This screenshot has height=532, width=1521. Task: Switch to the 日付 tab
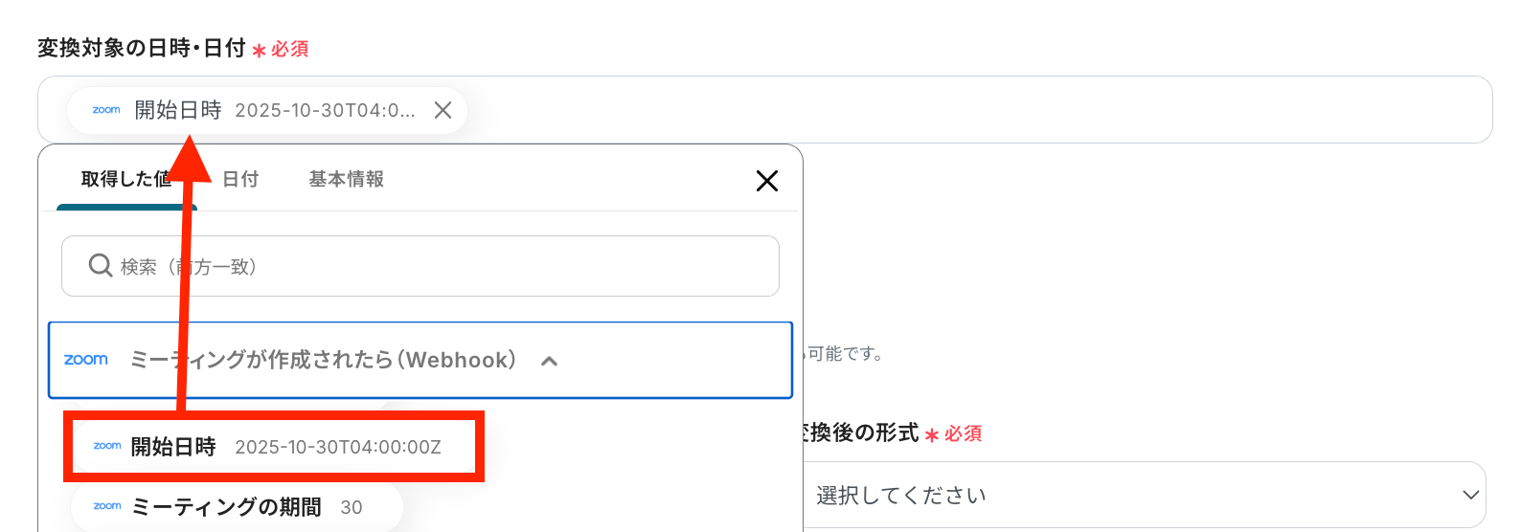(240, 179)
